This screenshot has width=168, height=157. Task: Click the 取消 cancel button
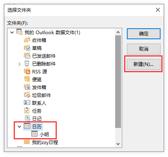point(144,49)
